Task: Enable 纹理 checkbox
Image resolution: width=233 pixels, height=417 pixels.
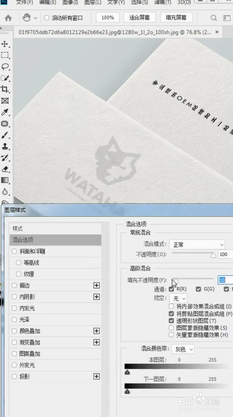Action: tap(19, 274)
